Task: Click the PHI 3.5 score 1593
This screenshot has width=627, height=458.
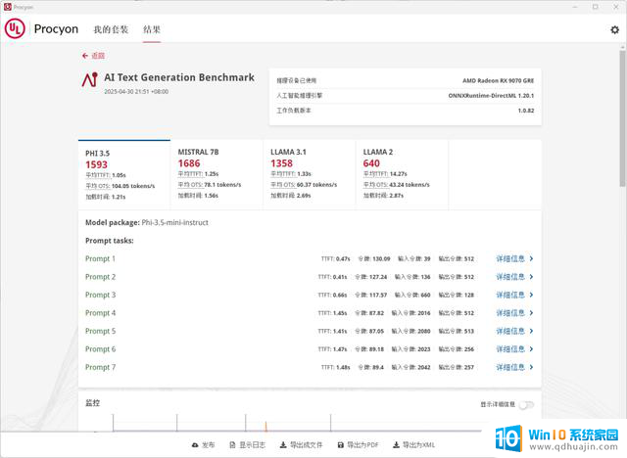Action: coord(96,164)
